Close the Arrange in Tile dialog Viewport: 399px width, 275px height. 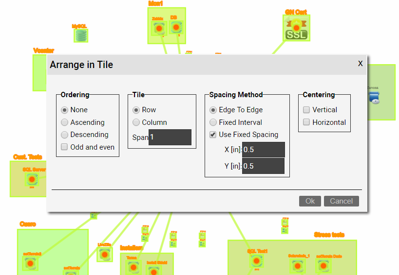point(360,63)
